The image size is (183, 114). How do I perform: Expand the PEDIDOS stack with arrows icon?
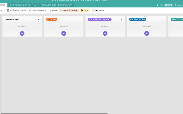click(x=80, y=34)
